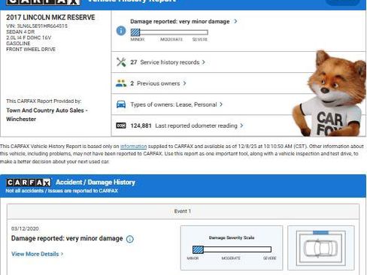Expand Damage reported summary chevron

click(235, 21)
